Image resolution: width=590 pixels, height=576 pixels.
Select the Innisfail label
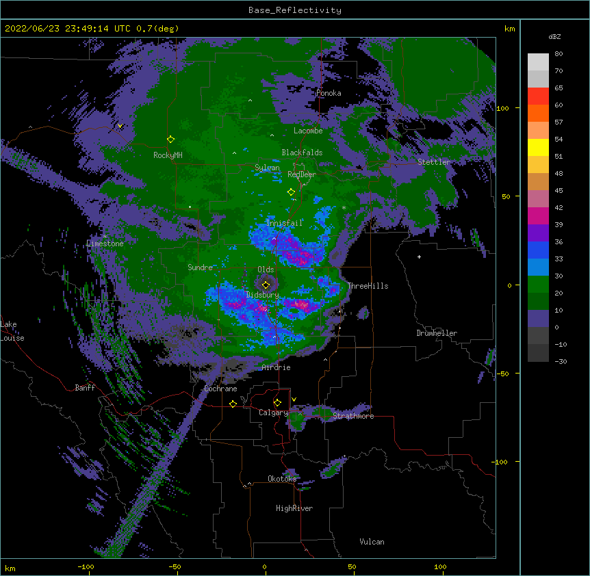pos(284,223)
